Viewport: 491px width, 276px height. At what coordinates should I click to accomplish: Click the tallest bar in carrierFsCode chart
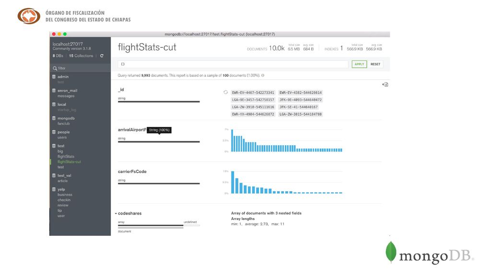[x=233, y=183]
